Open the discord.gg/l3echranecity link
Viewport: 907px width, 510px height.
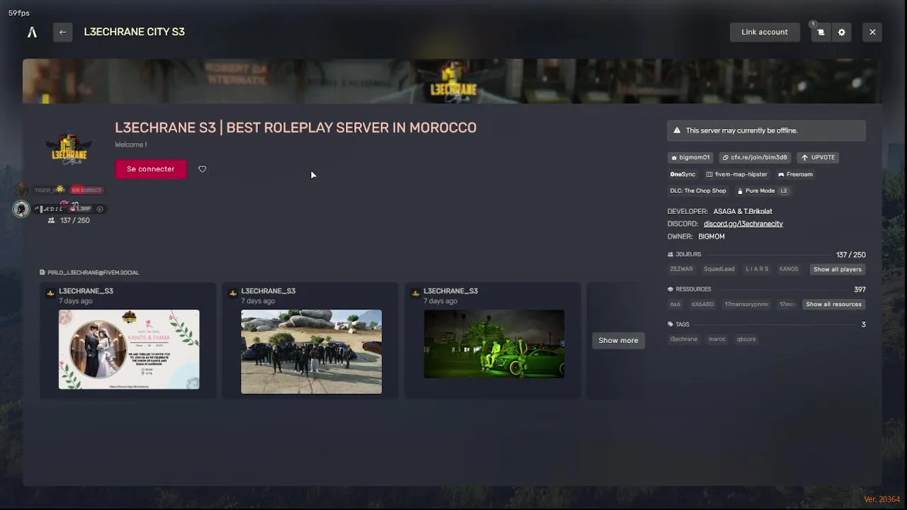(743, 224)
